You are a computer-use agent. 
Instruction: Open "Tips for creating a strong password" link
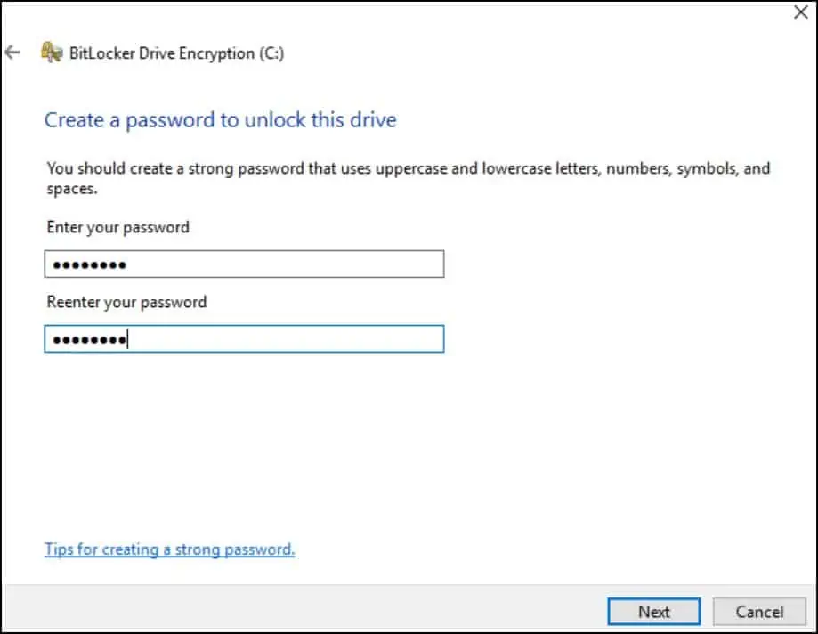point(169,549)
